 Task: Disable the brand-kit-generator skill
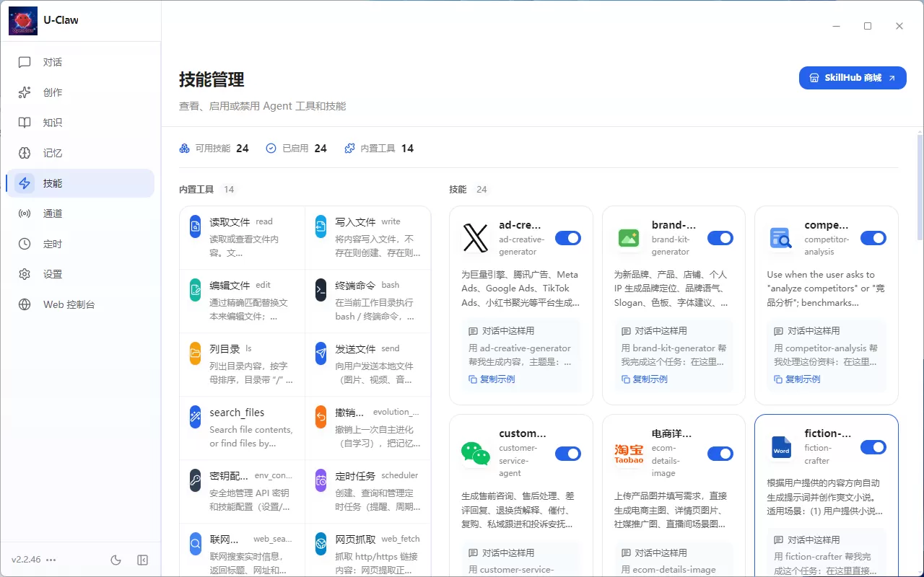click(x=720, y=238)
